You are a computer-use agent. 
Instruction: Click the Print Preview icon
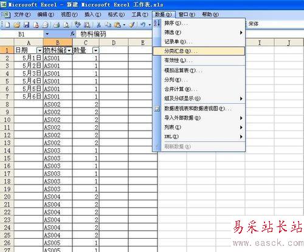[x=66, y=25]
